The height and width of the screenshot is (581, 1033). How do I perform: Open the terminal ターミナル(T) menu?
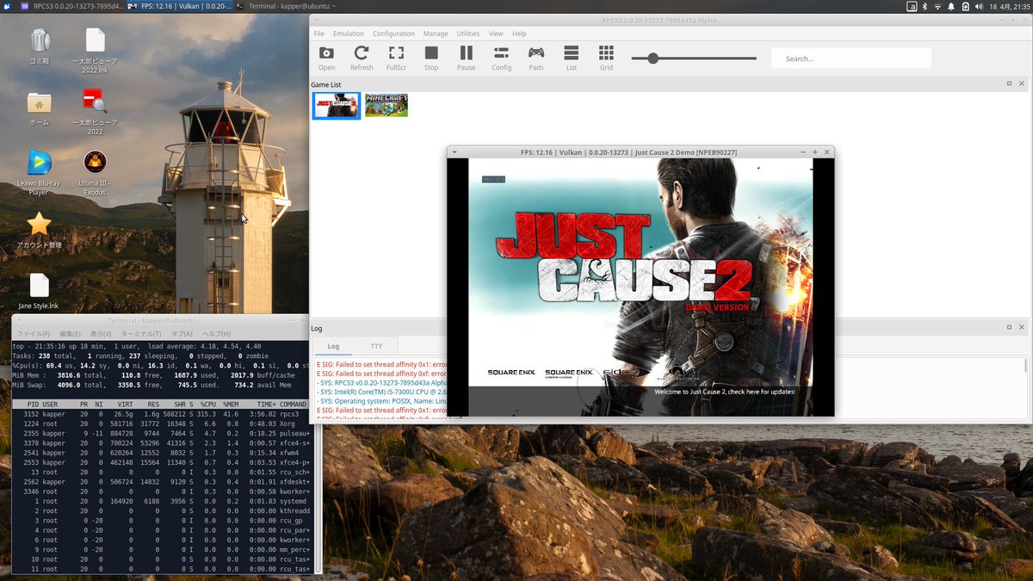pos(141,334)
